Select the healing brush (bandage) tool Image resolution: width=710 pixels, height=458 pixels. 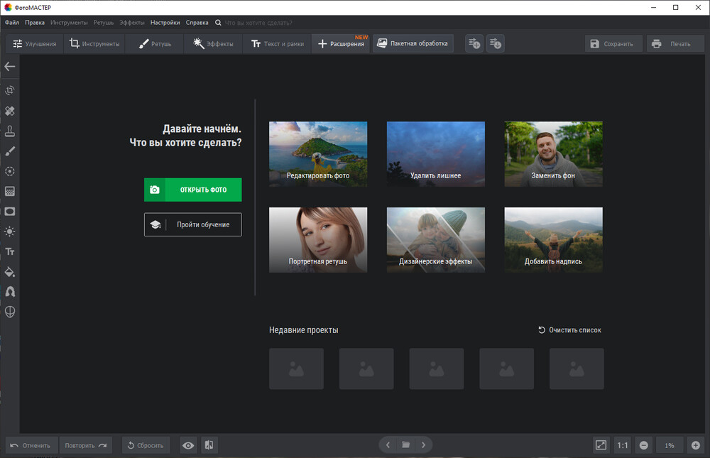coord(10,111)
